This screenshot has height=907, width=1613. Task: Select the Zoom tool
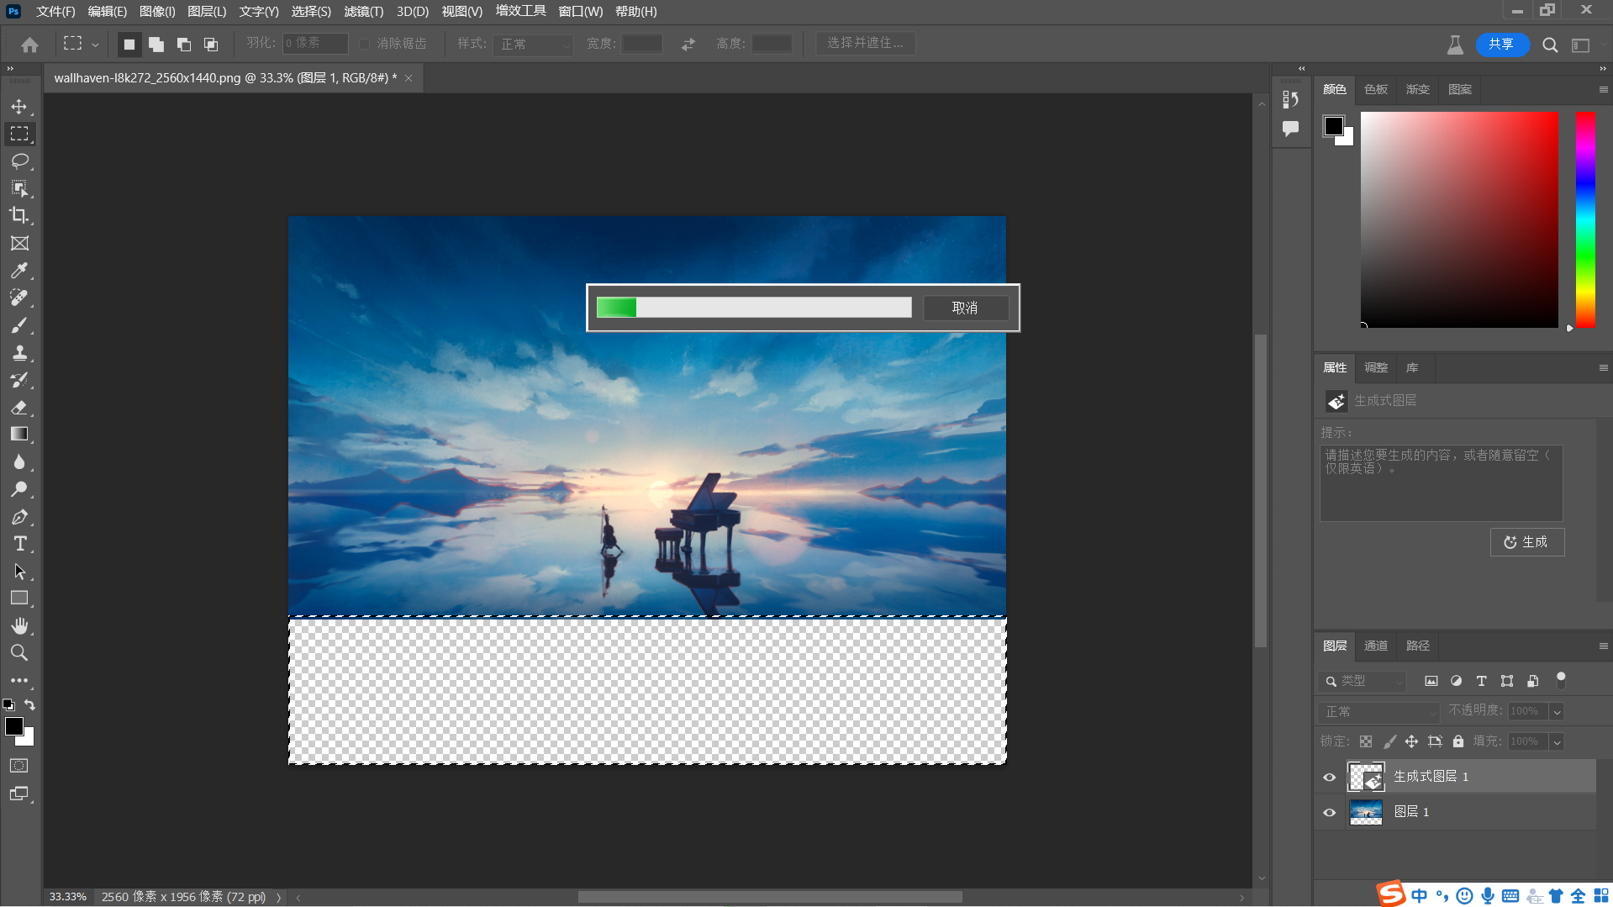point(19,652)
